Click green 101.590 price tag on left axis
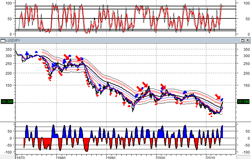 pyautogui.click(x=7, y=102)
